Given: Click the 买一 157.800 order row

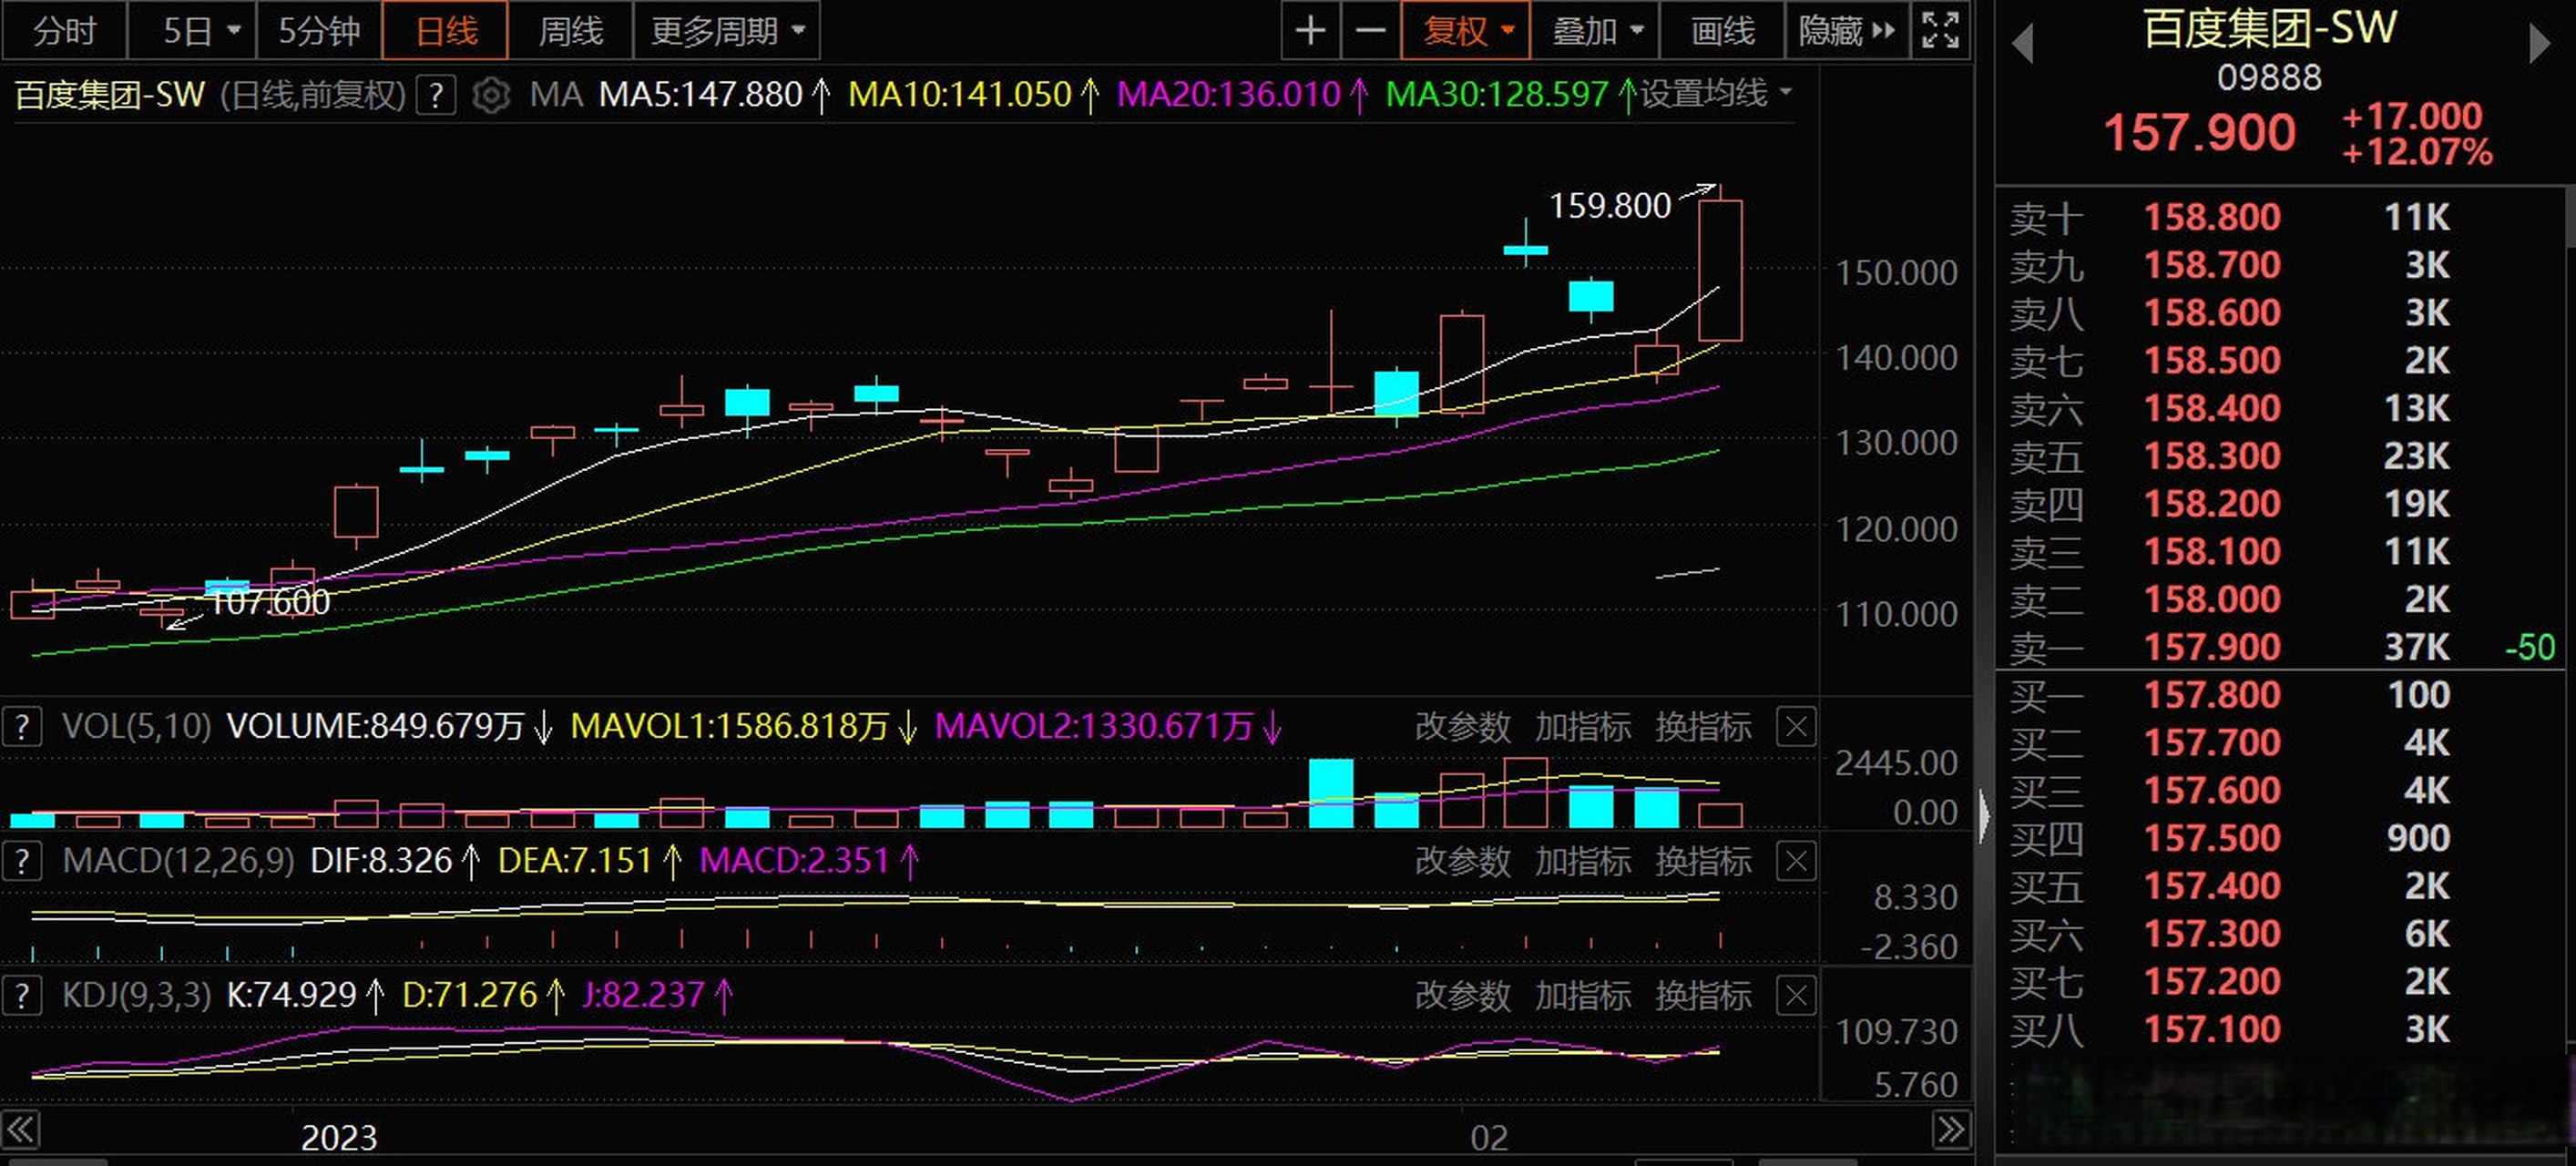Looking at the screenshot, I should [x=2280, y=695].
